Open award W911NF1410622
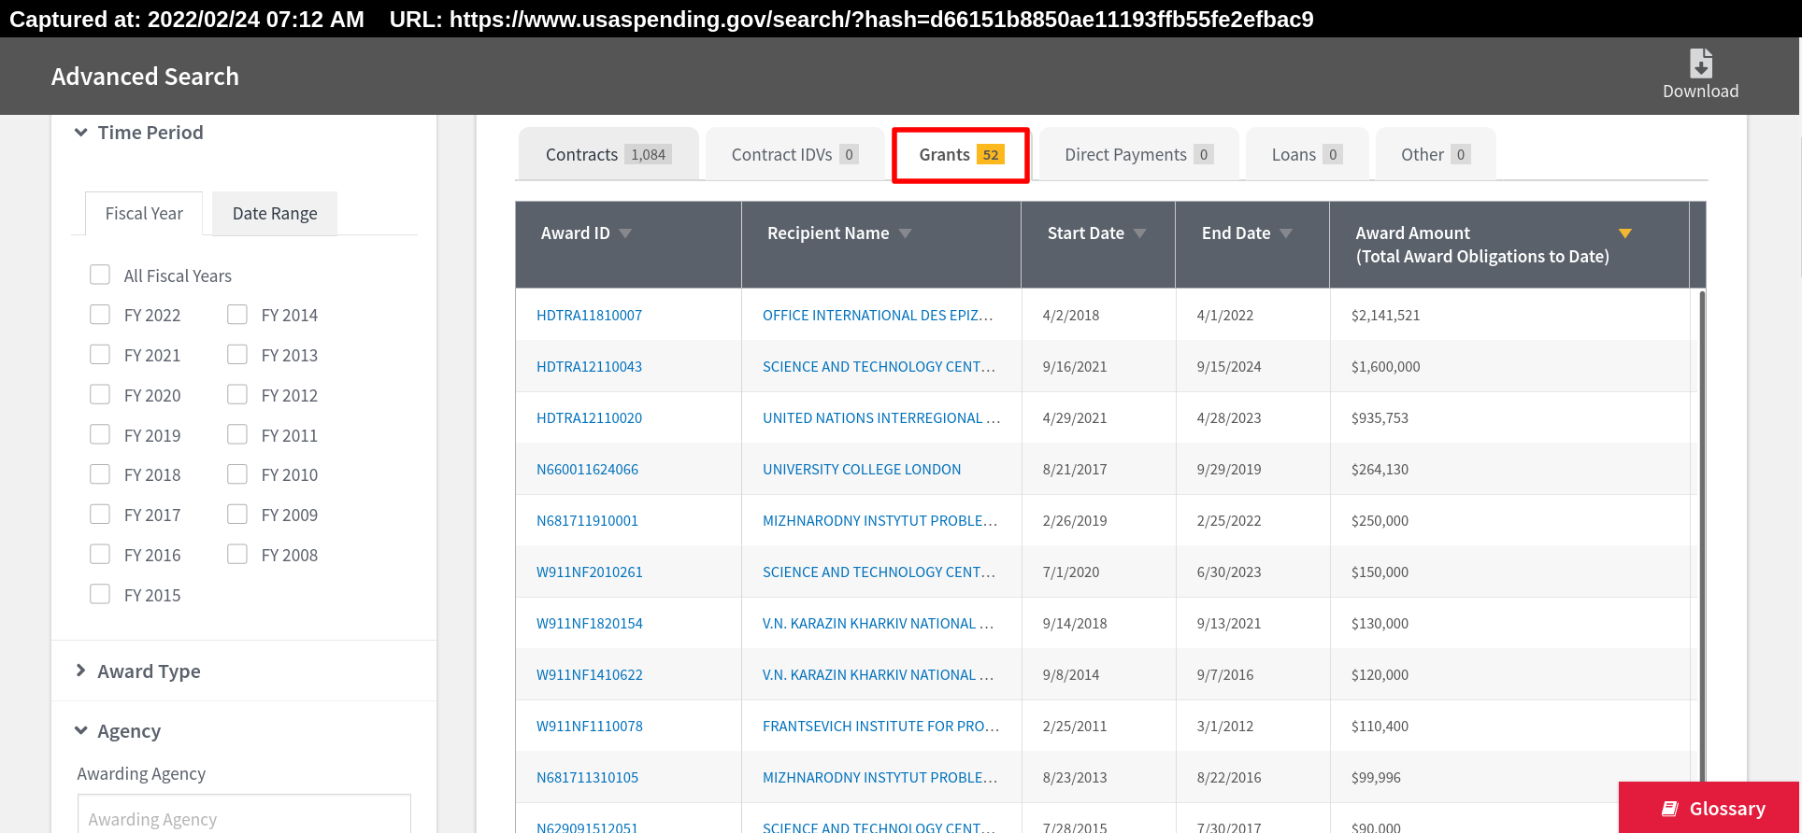1802x833 pixels. 590,675
